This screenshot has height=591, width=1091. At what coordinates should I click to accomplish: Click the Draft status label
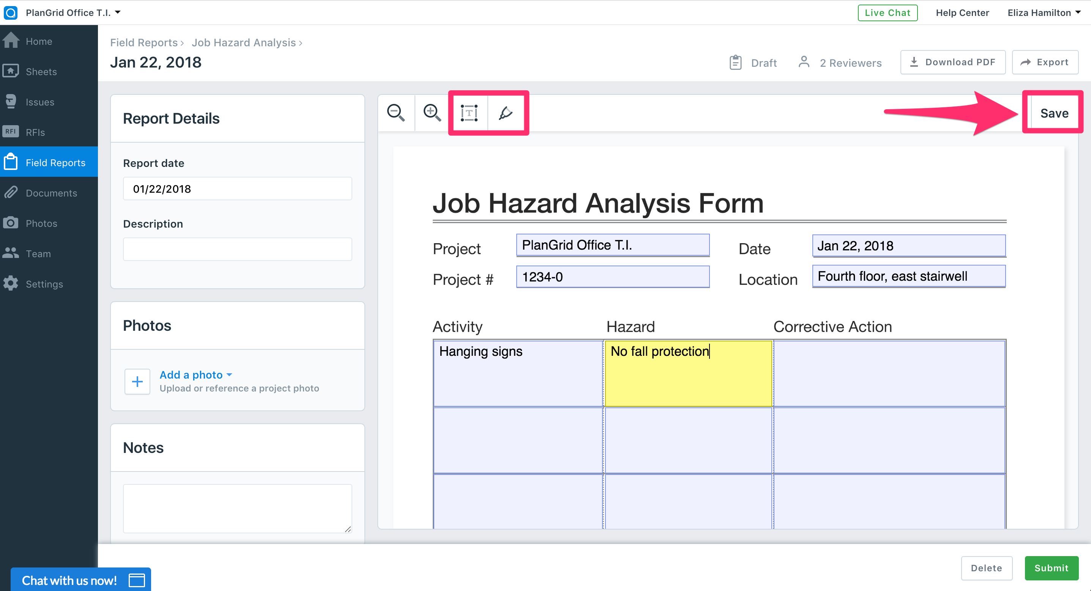click(x=764, y=63)
